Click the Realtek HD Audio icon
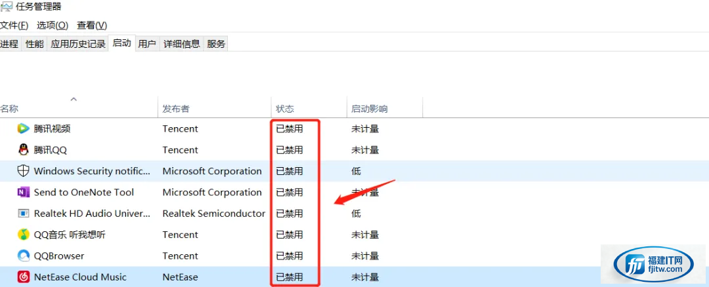The width and height of the screenshot is (709, 287). (23, 214)
